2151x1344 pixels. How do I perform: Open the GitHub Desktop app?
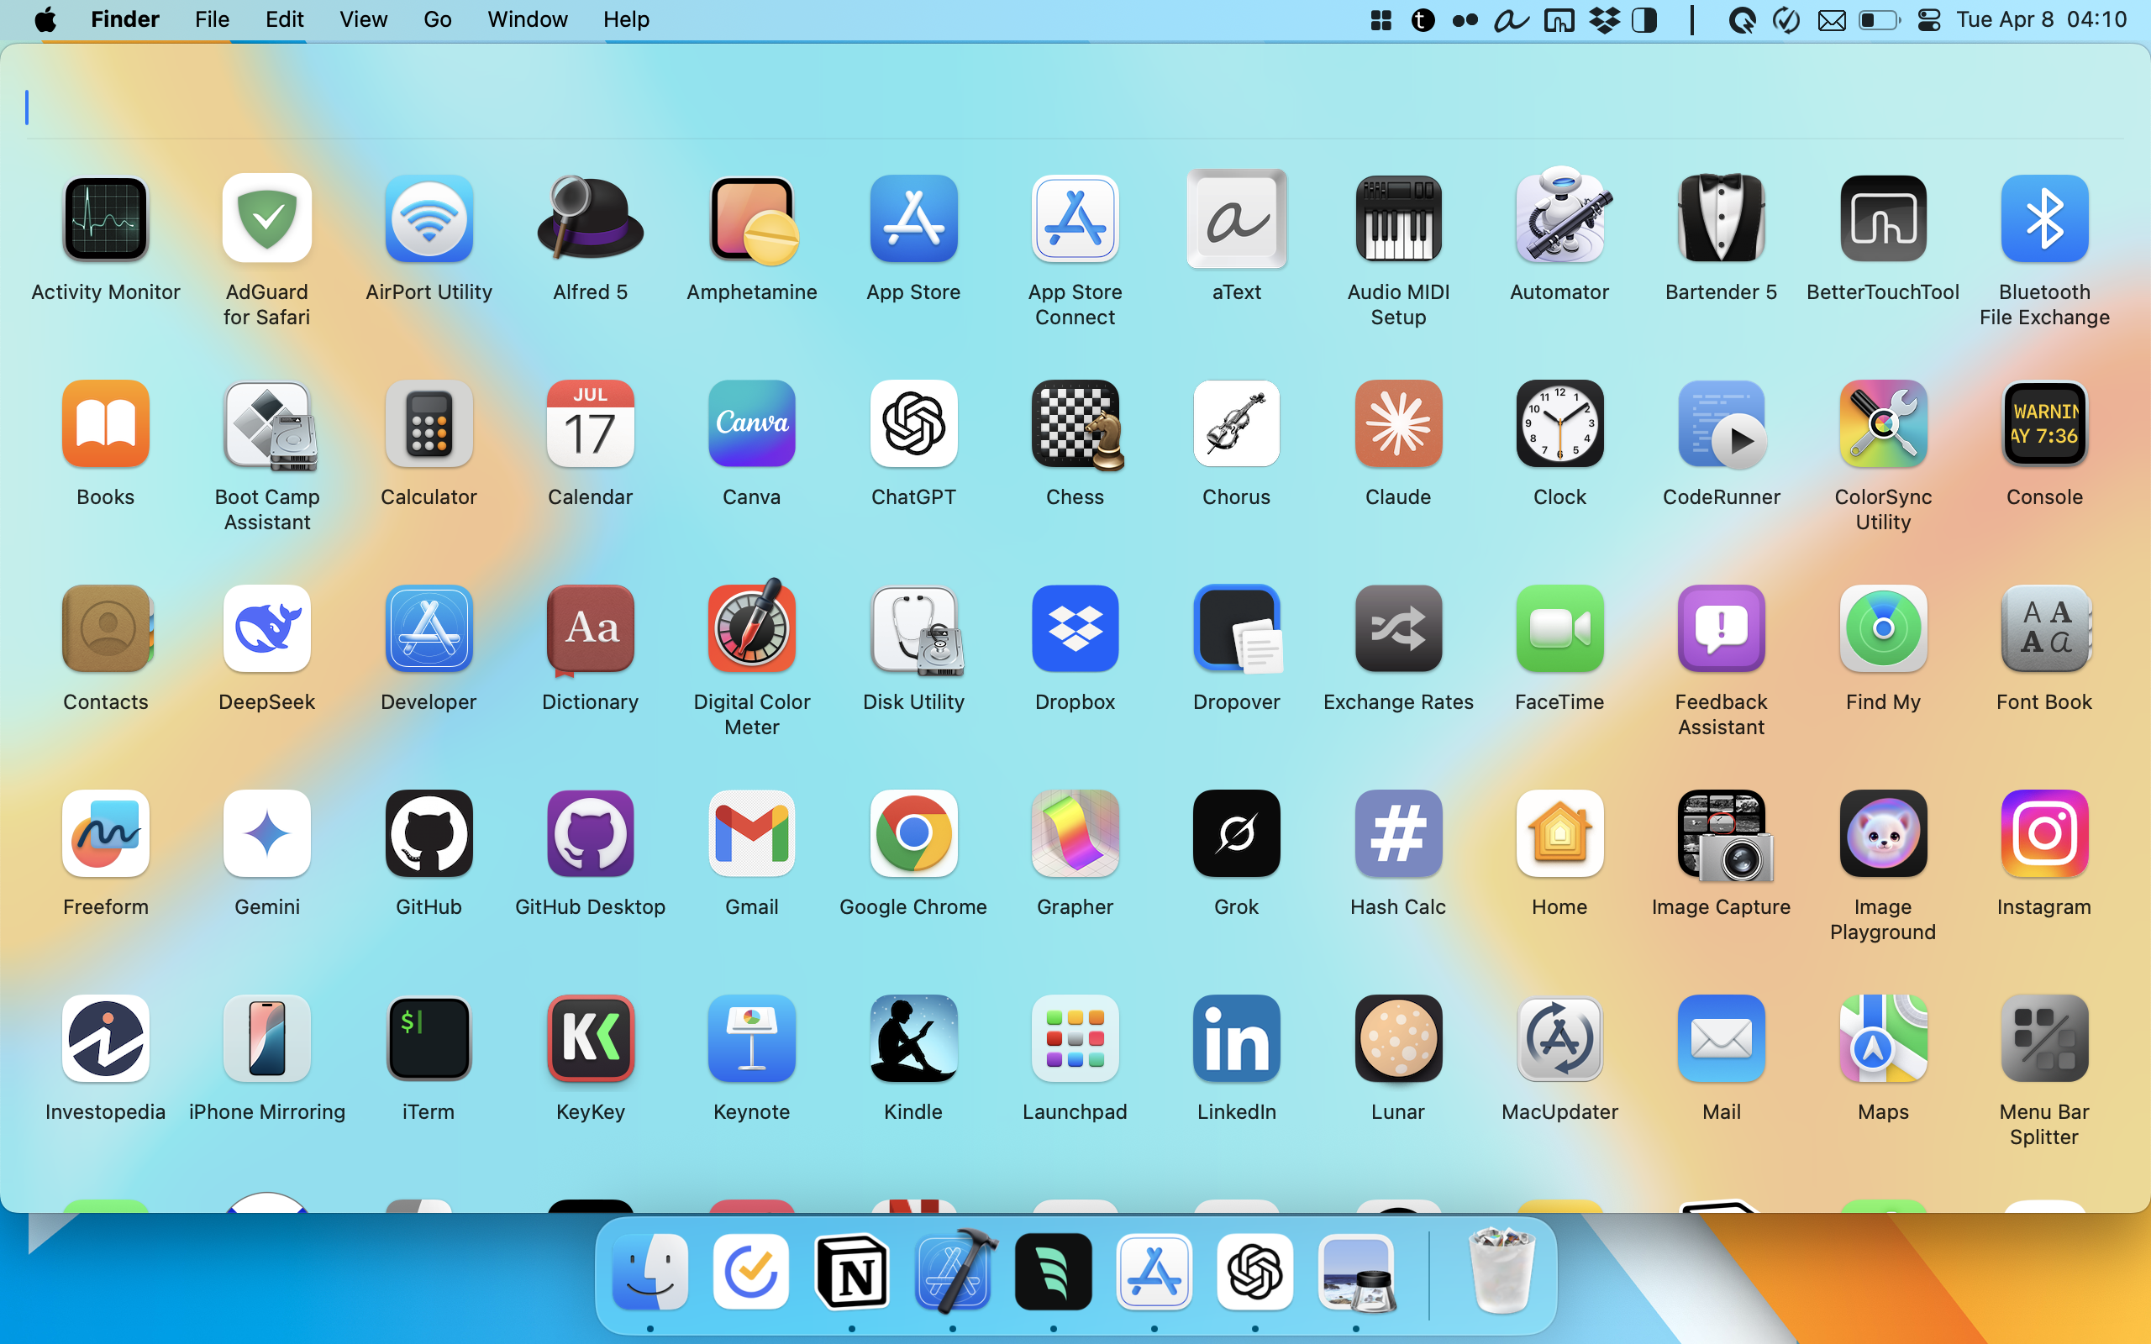click(x=590, y=834)
